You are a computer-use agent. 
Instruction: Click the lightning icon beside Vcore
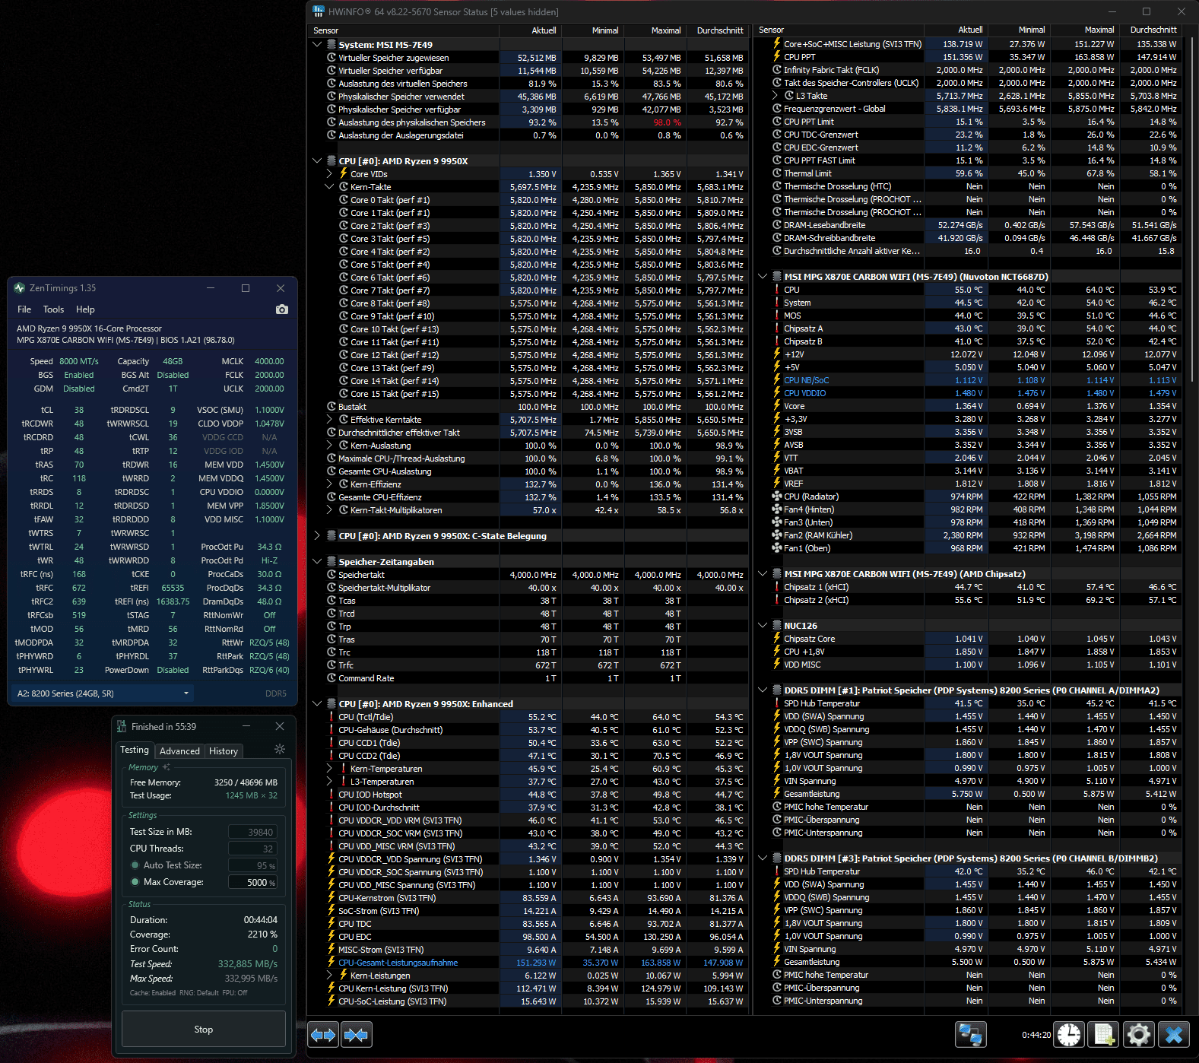tap(777, 406)
